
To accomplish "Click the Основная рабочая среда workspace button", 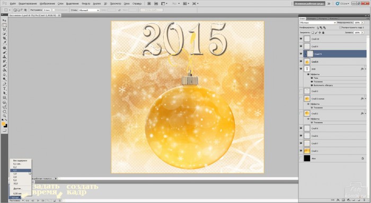I will coord(309,4).
